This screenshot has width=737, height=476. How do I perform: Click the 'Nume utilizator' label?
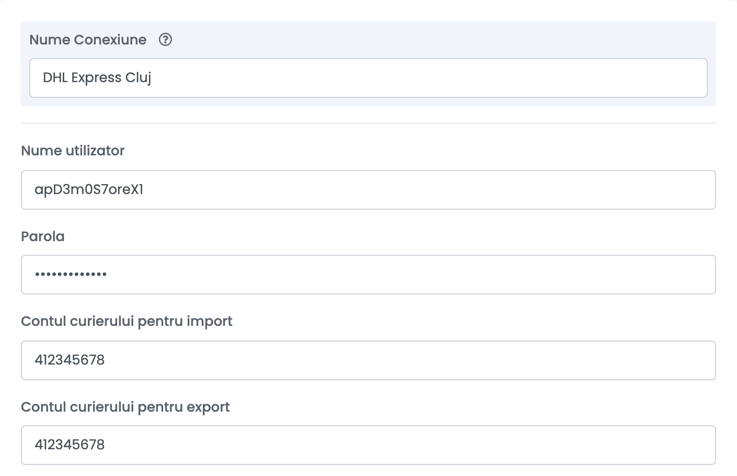point(73,151)
